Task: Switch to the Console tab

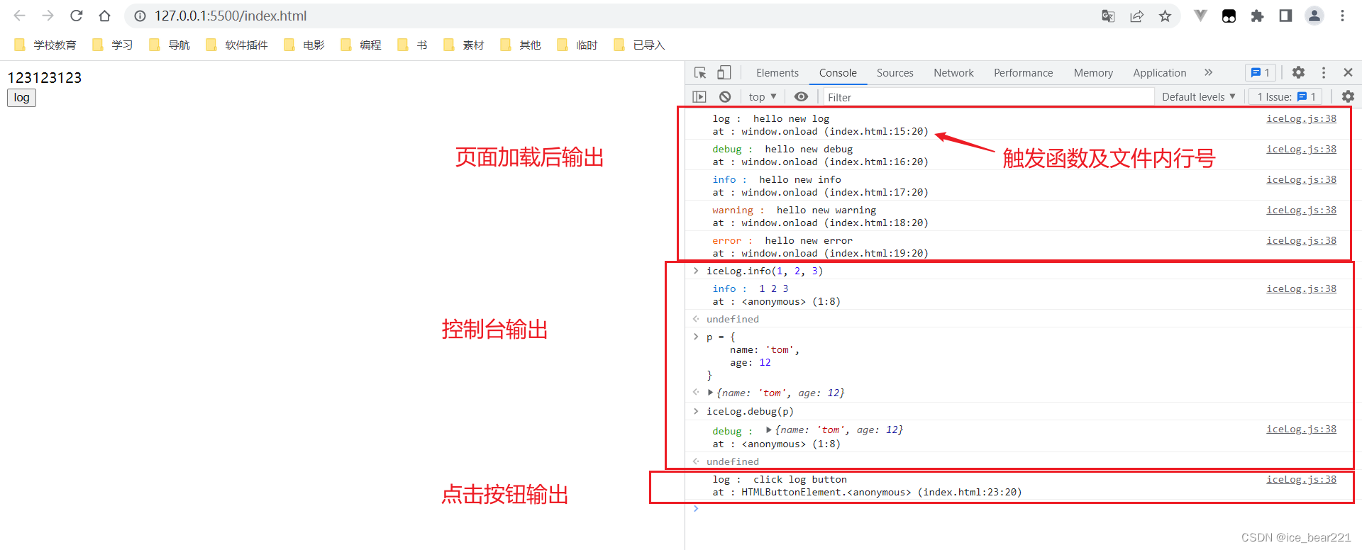Action: click(x=838, y=72)
